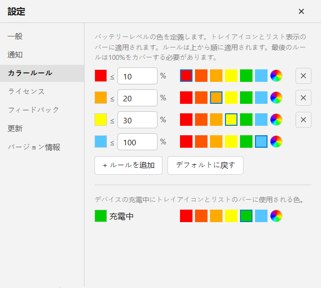
Task: Set red for the 30% rule
Action: click(186, 120)
